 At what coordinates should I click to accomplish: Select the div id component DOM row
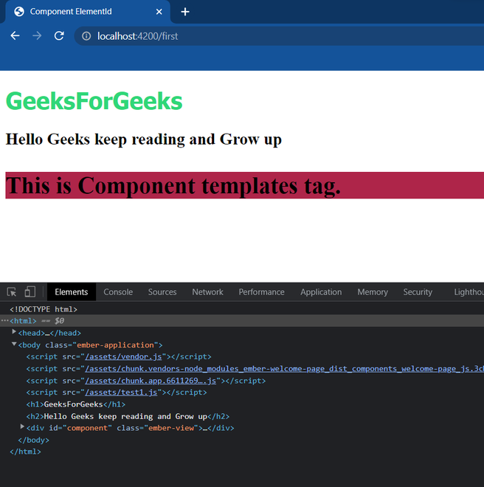(x=130, y=428)
